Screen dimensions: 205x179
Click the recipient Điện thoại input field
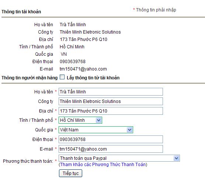click(x=111, y=140)
